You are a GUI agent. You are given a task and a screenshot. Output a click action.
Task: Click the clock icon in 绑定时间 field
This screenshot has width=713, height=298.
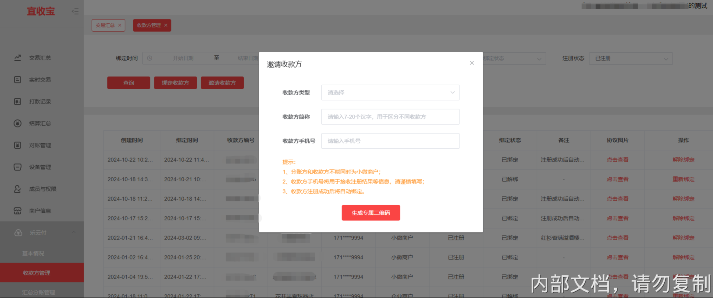(x=150, y=58)
